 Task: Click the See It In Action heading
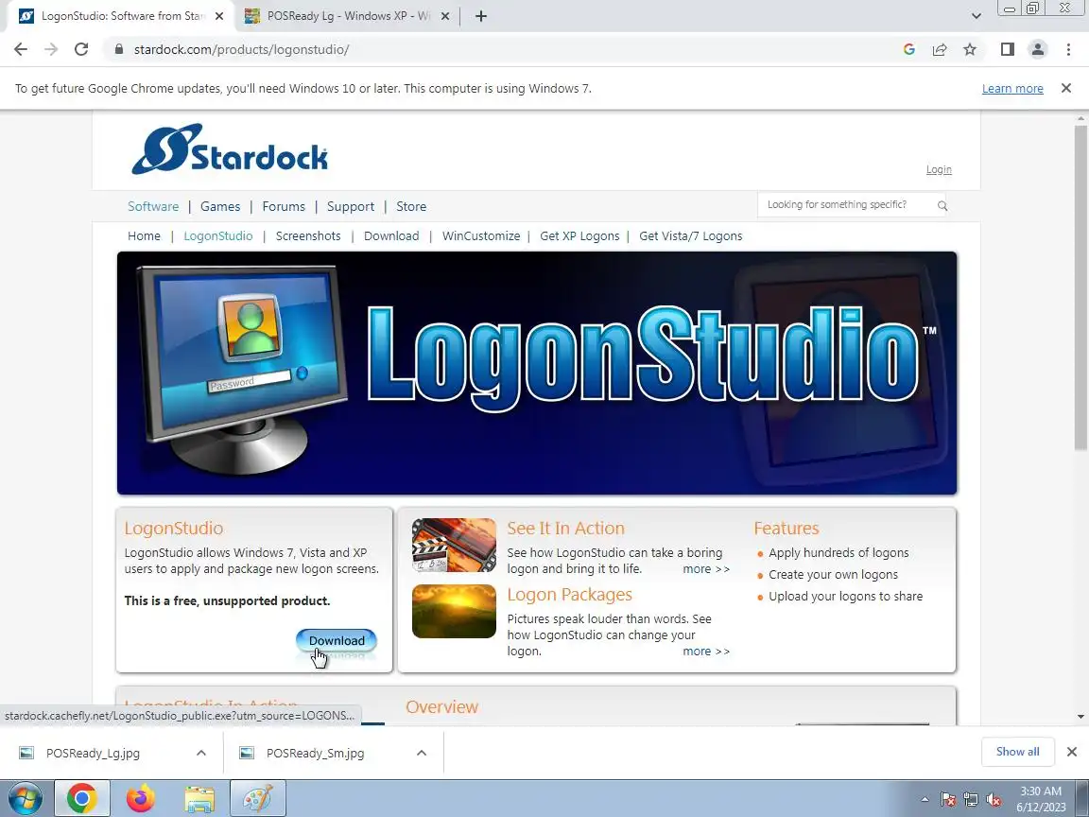[x=565, y=528]
